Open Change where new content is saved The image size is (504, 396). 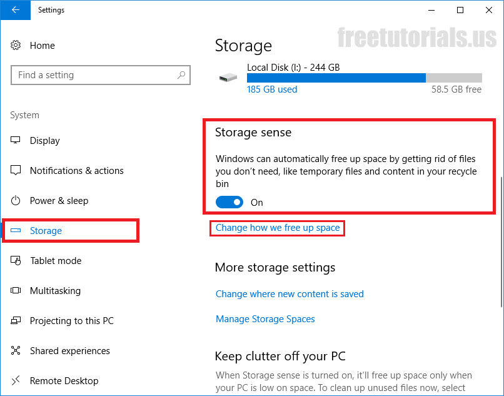(290, 294)
